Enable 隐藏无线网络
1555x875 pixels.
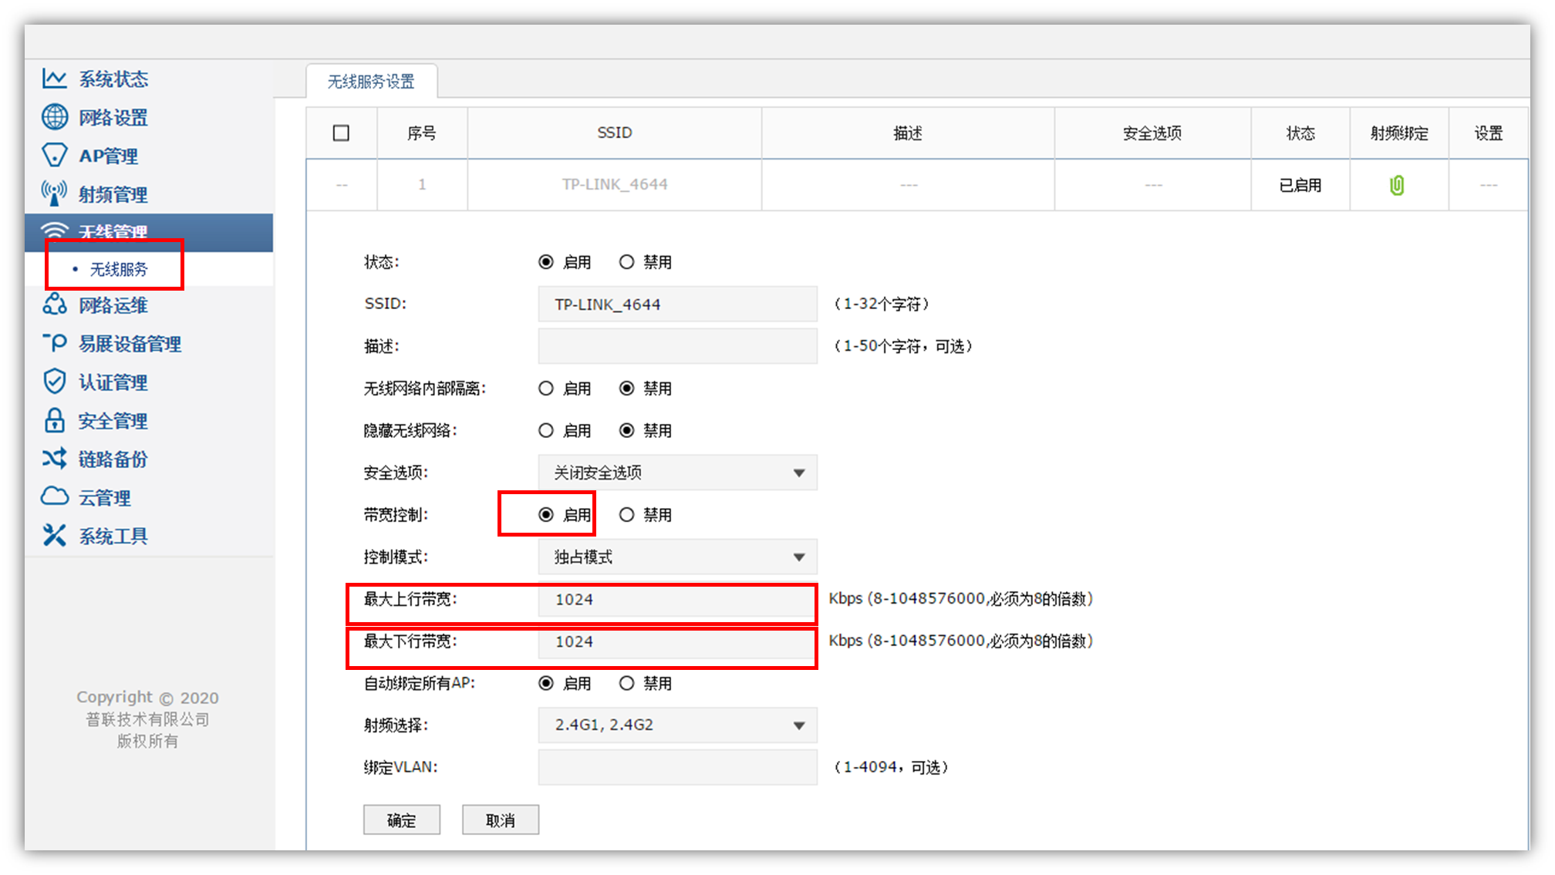click(546, 430)
